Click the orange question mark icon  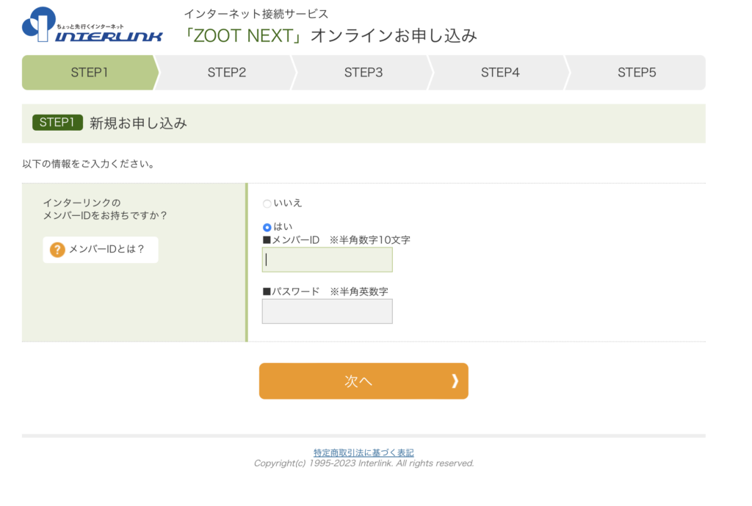pos(57,250)
